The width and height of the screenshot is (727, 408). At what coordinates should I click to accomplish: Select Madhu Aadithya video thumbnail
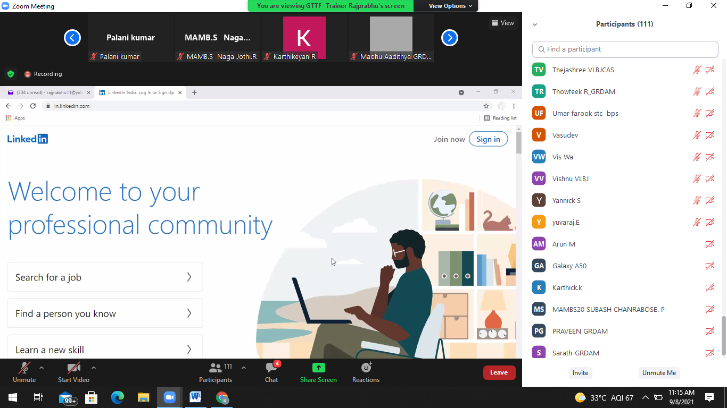pyautogui.click(x=391, y=38)
